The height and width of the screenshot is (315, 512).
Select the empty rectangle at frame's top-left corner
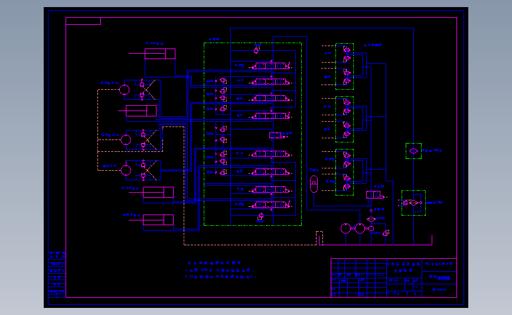(83, 21)
